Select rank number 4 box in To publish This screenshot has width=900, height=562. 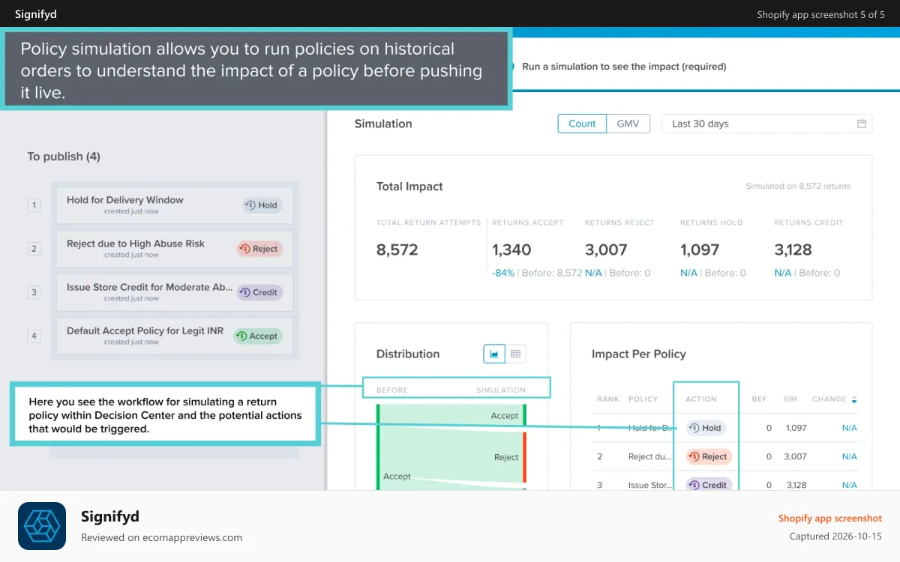(34, 336)
